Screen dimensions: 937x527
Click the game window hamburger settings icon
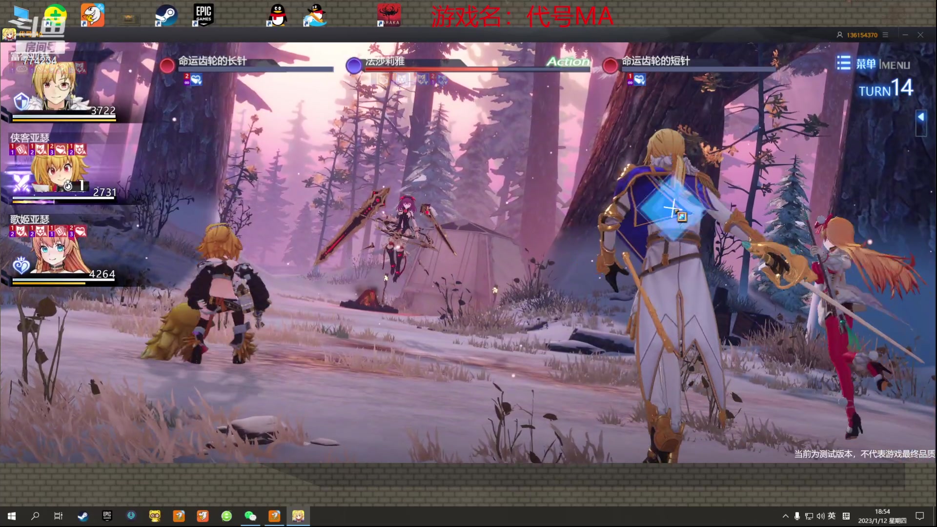pos(885,35)
